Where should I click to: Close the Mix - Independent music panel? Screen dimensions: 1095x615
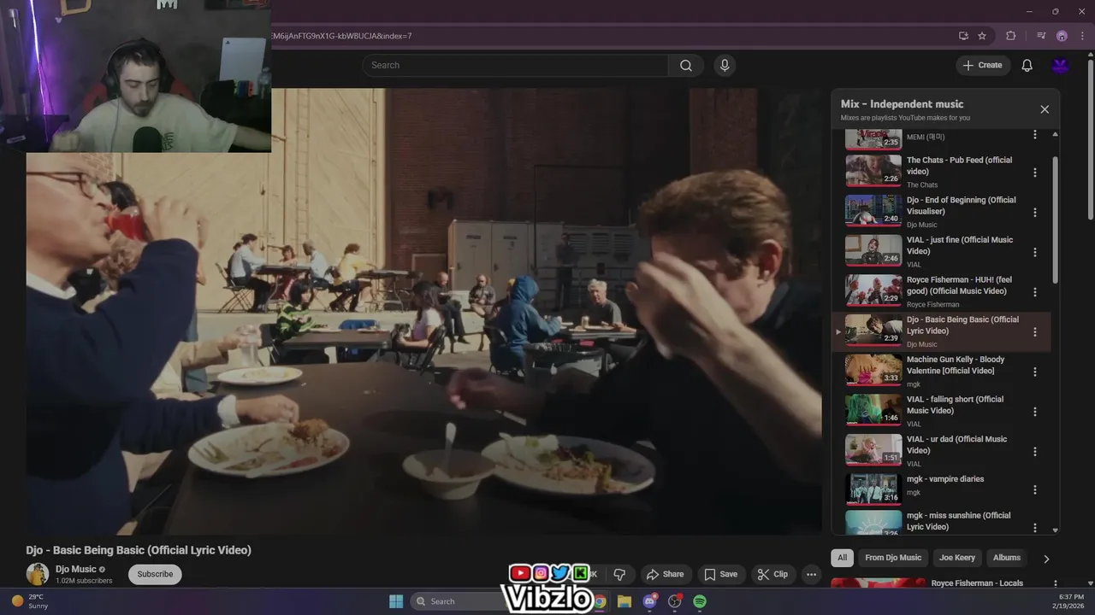point(1045,109)
